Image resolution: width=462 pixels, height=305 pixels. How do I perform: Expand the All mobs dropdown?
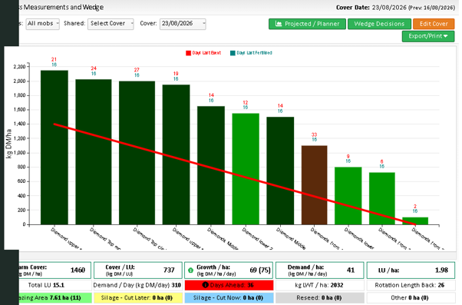[43, 24]
